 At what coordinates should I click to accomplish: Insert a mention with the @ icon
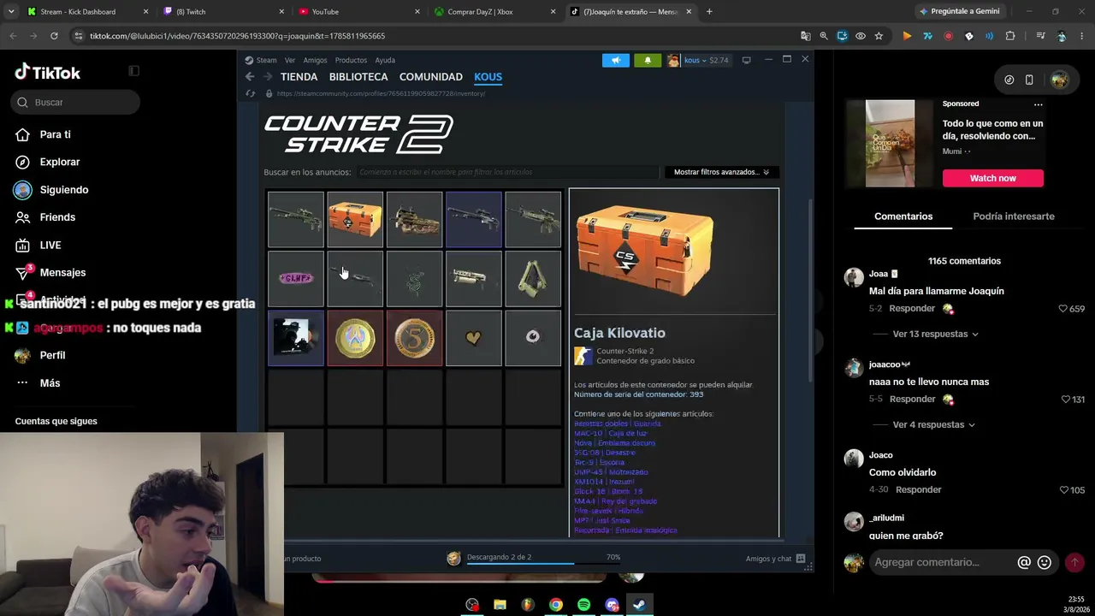click(x=1024, y=562)
